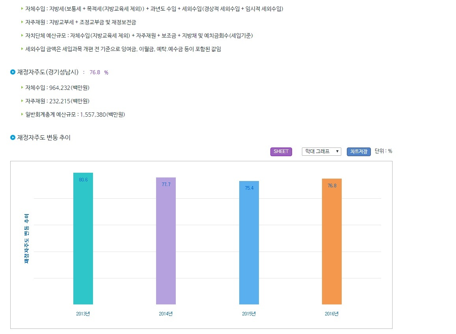Image resolution: width=456 pixels, height=334 pixels.
Task: Select the teal 2013년 bar showing 80.6
Action: (x=83, y=239)
